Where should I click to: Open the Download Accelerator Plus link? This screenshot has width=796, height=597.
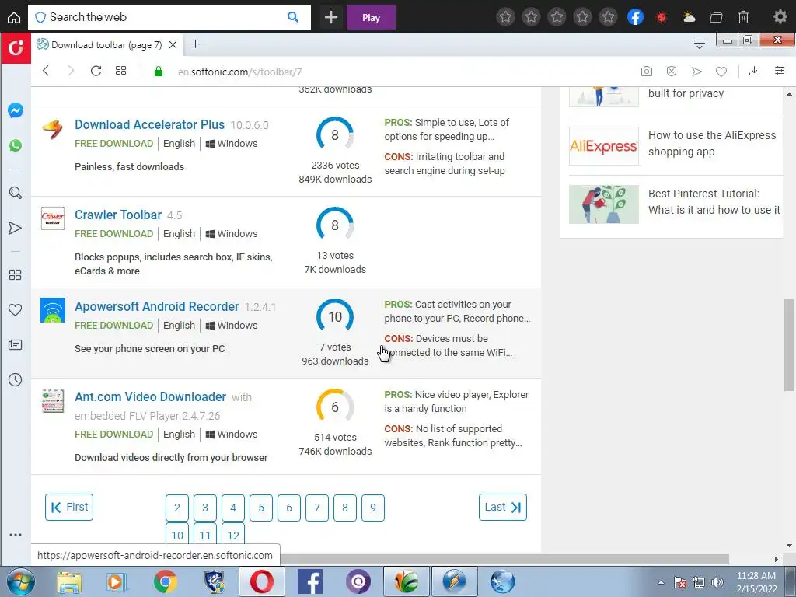point(149,124)
